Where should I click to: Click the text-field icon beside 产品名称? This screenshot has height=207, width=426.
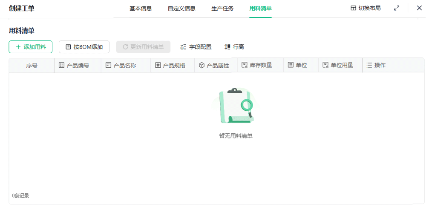[108, 65]
